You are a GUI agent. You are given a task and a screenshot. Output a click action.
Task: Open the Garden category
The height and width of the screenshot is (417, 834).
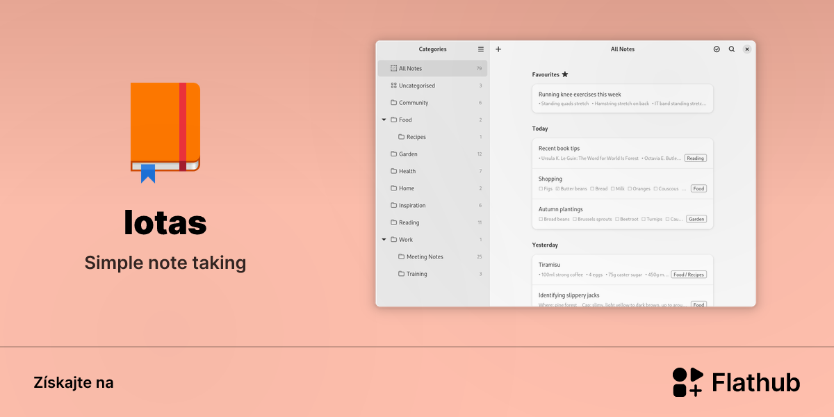tap(432, 154)
